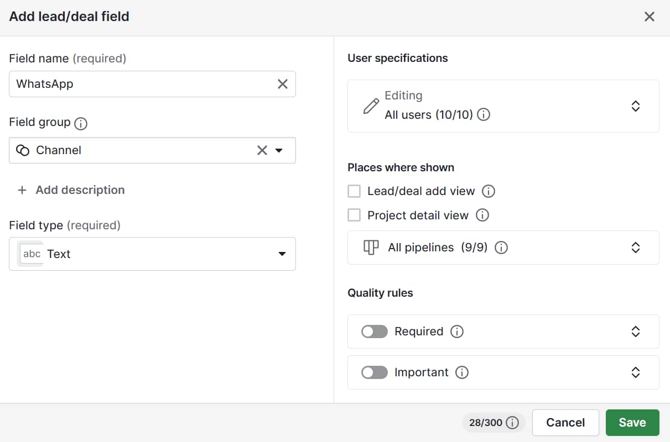Expand the Editing user specifications panel
This screenshot has width=670, height=442.
[x=635, y=106]
